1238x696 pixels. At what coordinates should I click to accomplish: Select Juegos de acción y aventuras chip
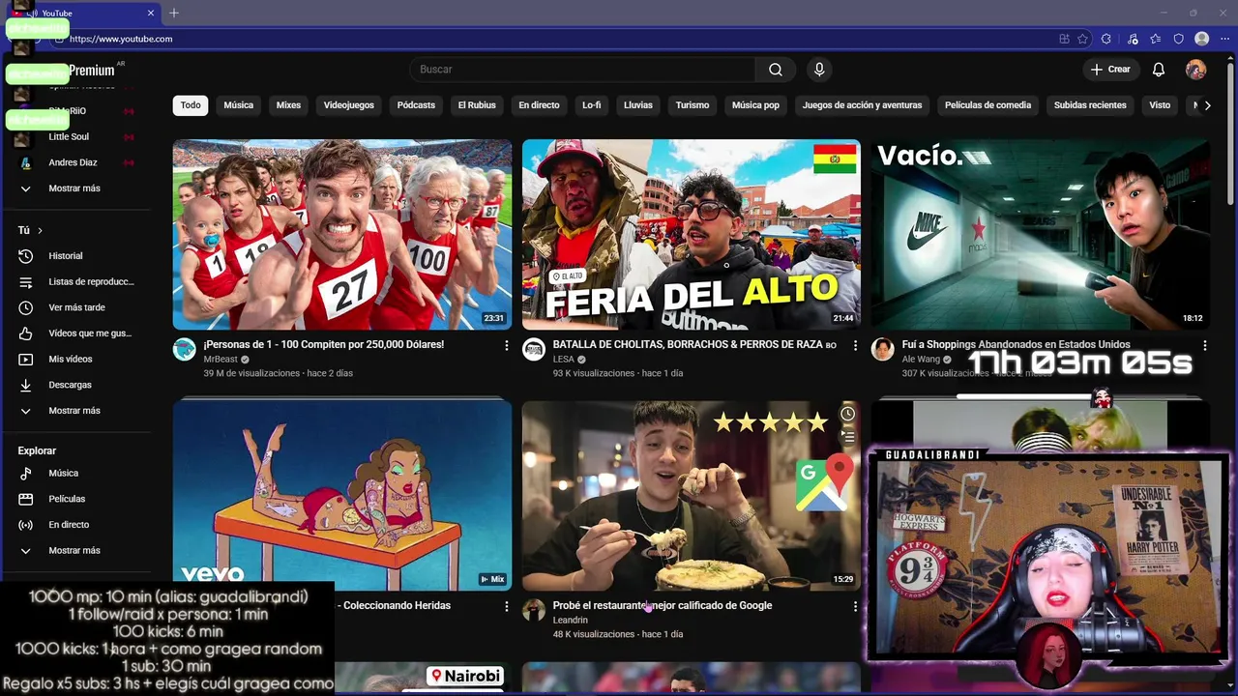point(862,105)
